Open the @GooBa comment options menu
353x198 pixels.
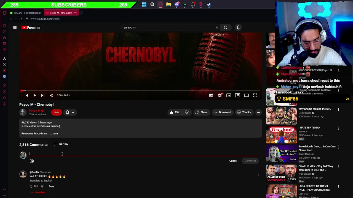[x=258, y=174]
